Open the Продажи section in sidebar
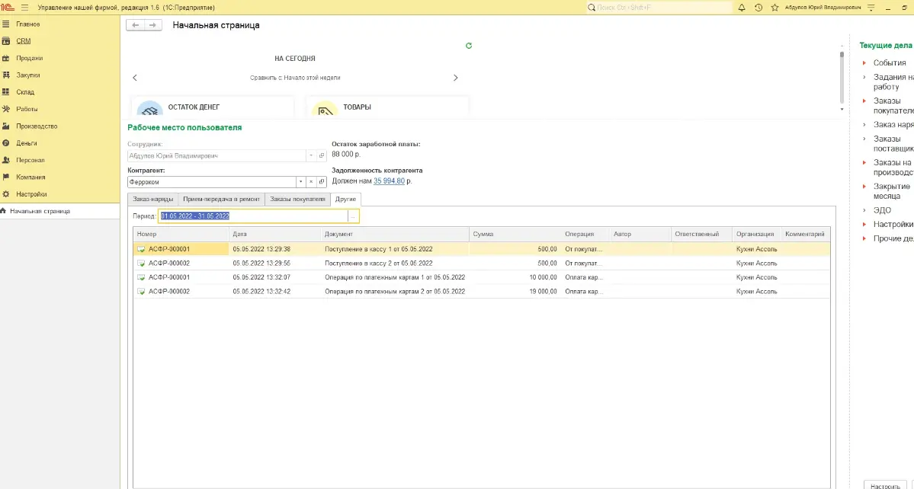Image resolution: width=914 pixels, height=489 pixels. pos(29,58)
